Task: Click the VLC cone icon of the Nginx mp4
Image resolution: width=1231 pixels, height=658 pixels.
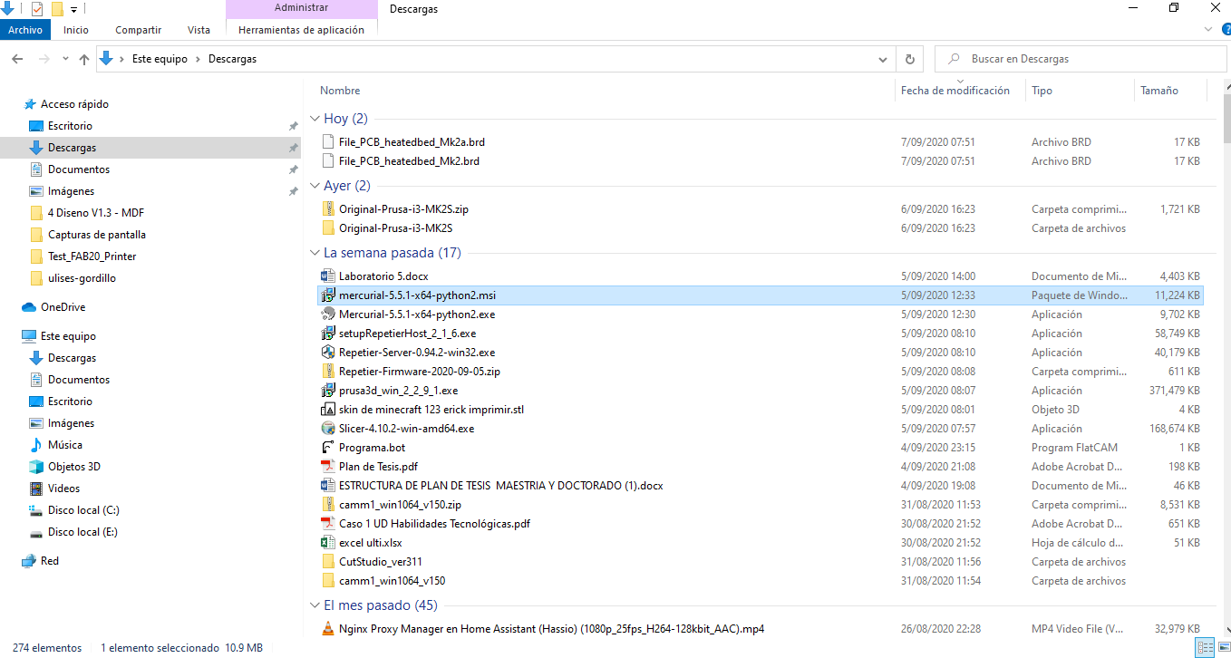Action: click(328, 629)
